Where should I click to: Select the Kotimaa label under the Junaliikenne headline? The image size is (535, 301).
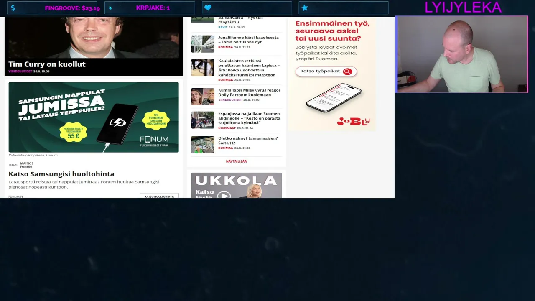225,47
